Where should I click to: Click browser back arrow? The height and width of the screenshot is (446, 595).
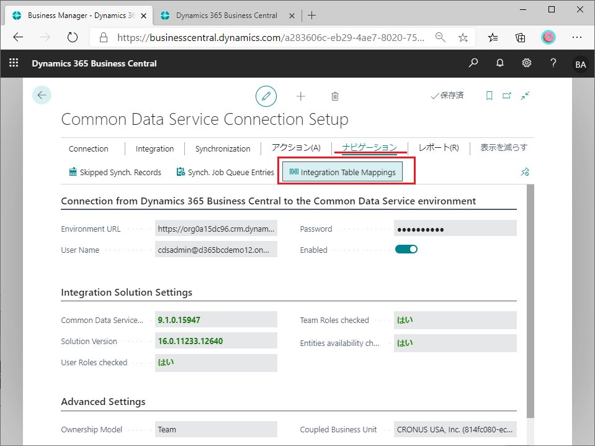tap(18, 37)
